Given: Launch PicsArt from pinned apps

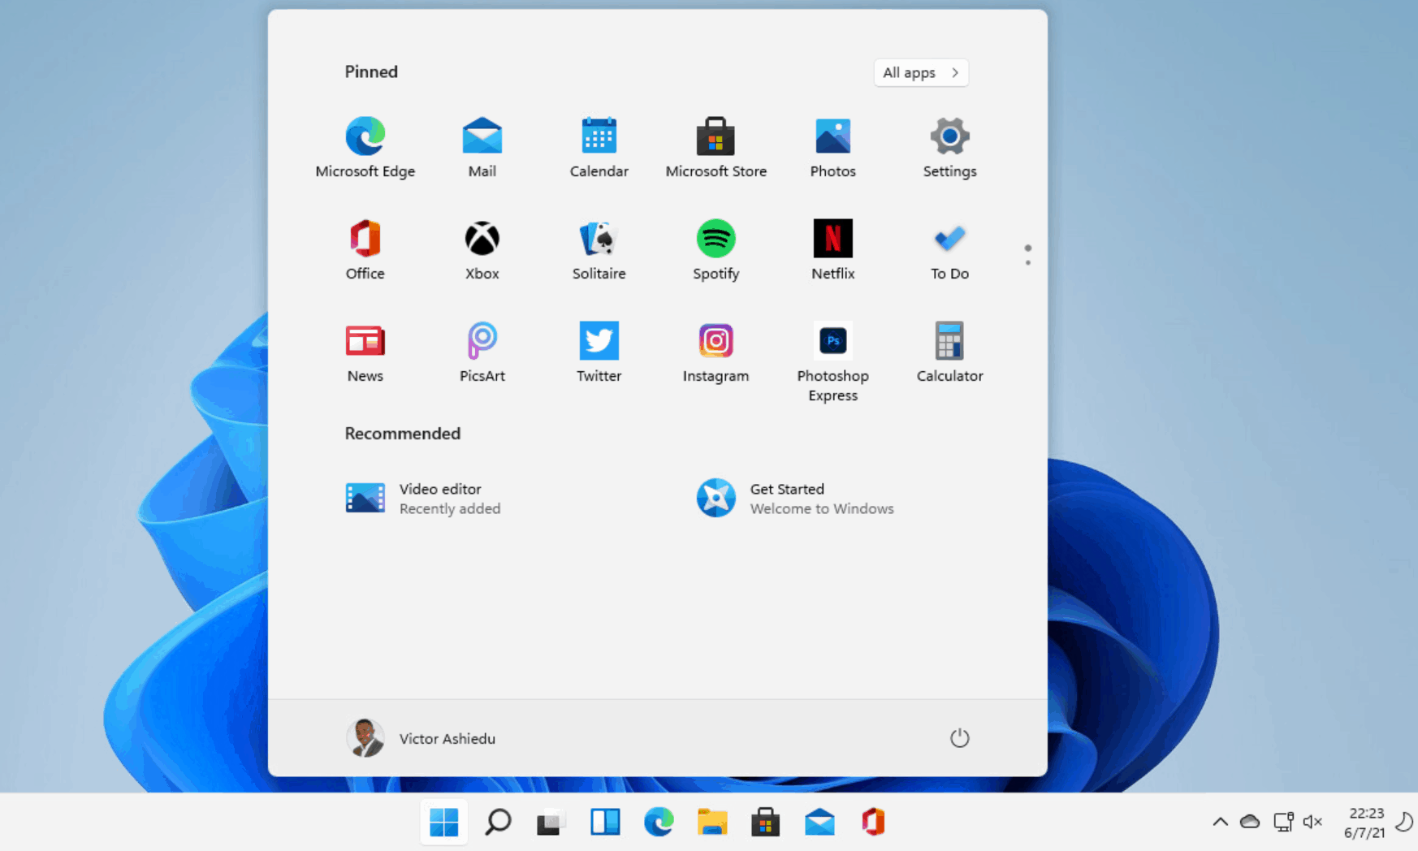Looking at the screenshot, I should [482, 352].
